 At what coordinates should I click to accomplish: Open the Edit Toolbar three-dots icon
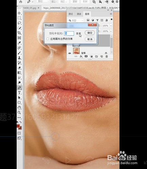tap(19, 118)
